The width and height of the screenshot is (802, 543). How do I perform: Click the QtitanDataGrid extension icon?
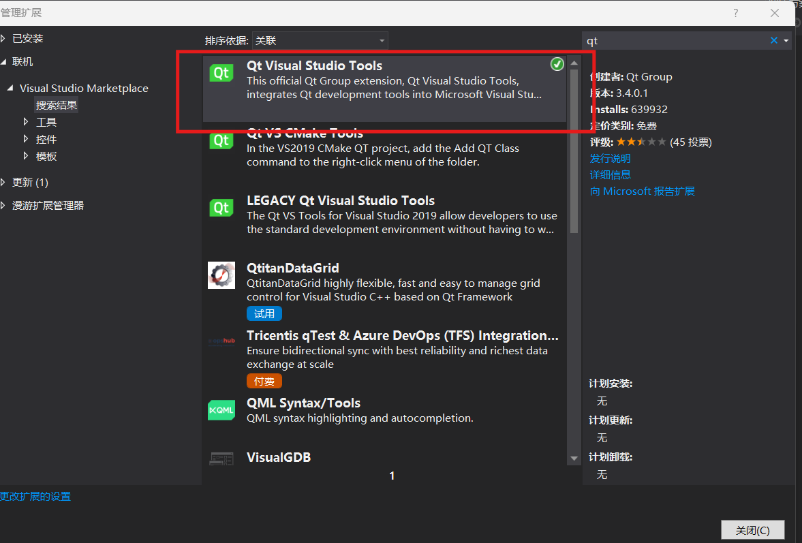click(x=221, y=275)
